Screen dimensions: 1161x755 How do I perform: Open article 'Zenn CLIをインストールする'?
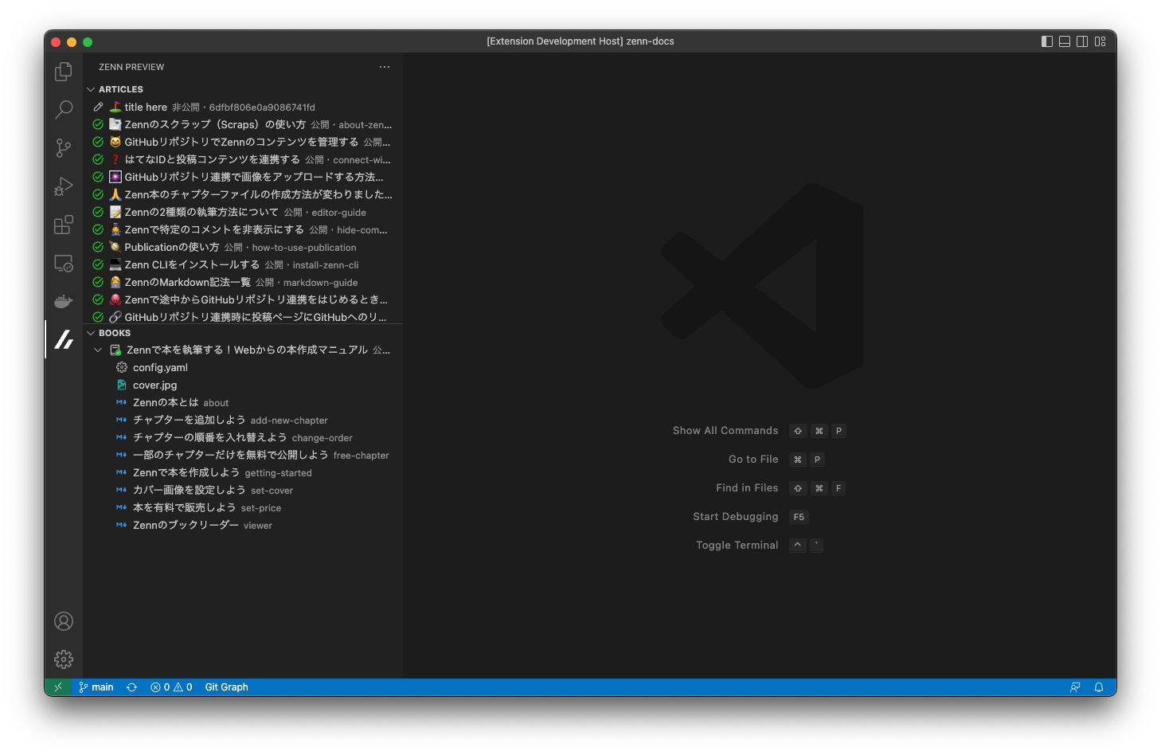coord(243,264)
